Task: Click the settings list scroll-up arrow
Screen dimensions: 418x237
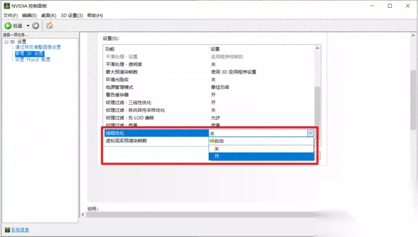Action: point(318,48)
